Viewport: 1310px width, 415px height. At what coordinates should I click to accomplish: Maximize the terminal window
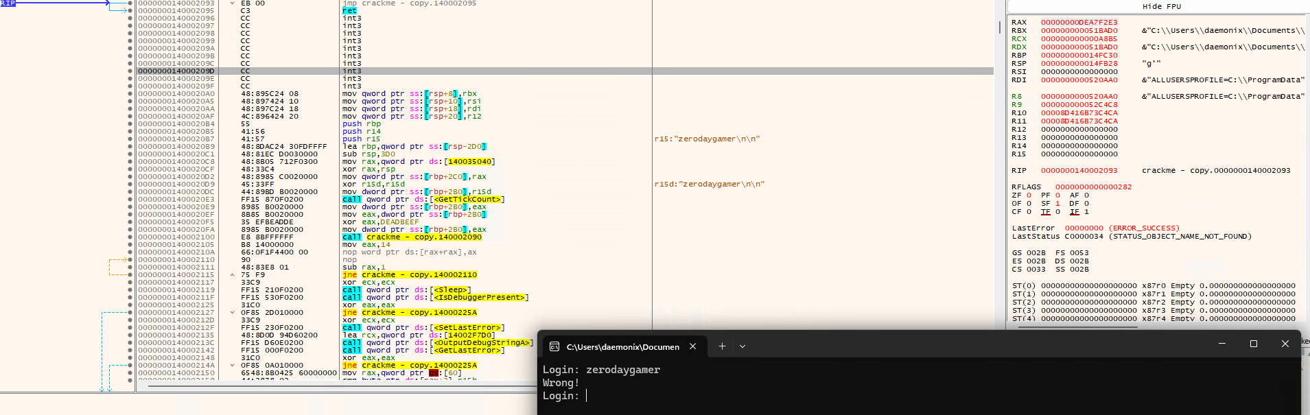[1254, 344]
